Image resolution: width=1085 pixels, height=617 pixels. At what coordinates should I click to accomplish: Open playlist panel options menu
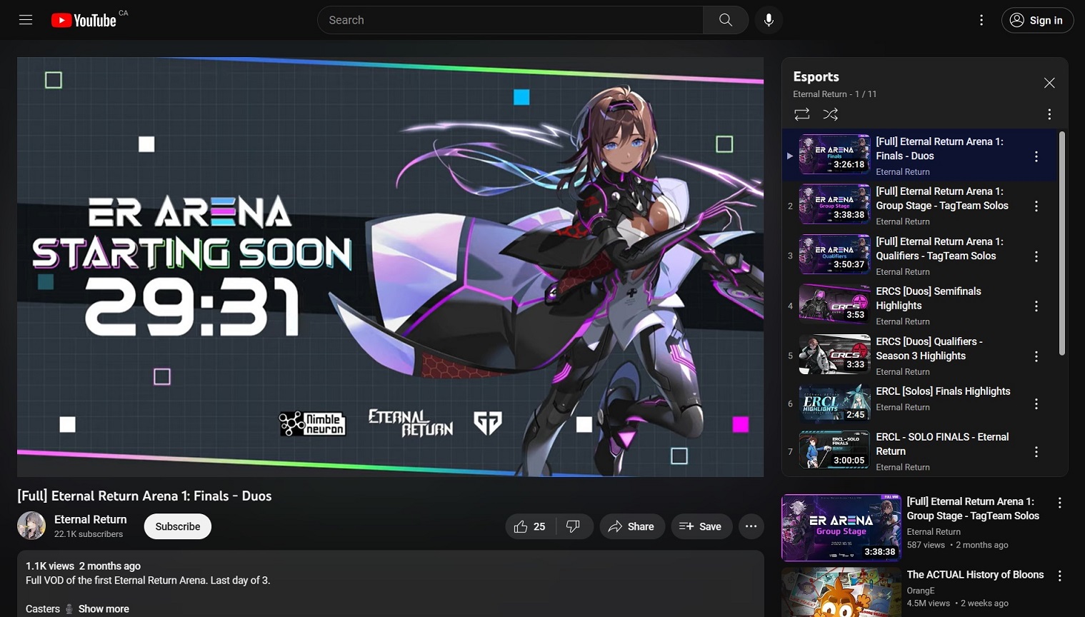pyautogui.click(x=1049, y=114)
